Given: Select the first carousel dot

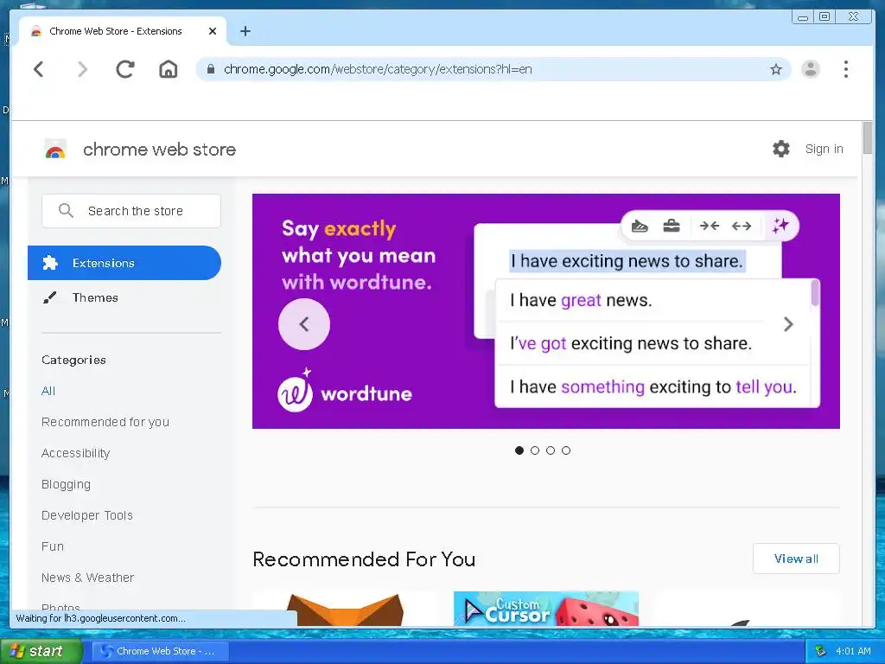Looking at the screenshot, I should pos(519,450).
